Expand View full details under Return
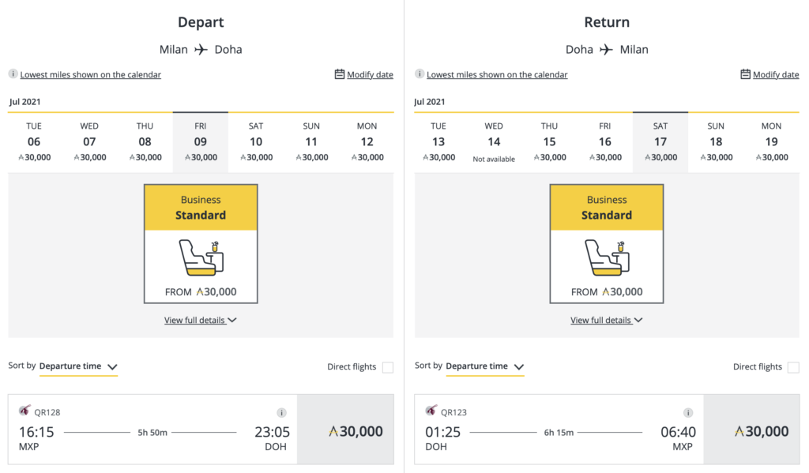The width and height of the screenshot is (809, 473). pos(606,321)
